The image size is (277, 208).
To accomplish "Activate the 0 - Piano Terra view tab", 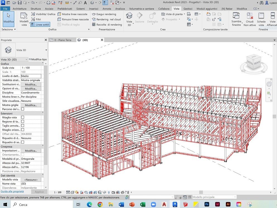I will click(63, 40).
